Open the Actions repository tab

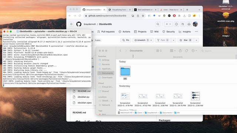(x=124, y=32)
